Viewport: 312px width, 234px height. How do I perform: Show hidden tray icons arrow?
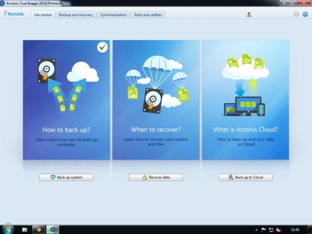coord(256,230)
